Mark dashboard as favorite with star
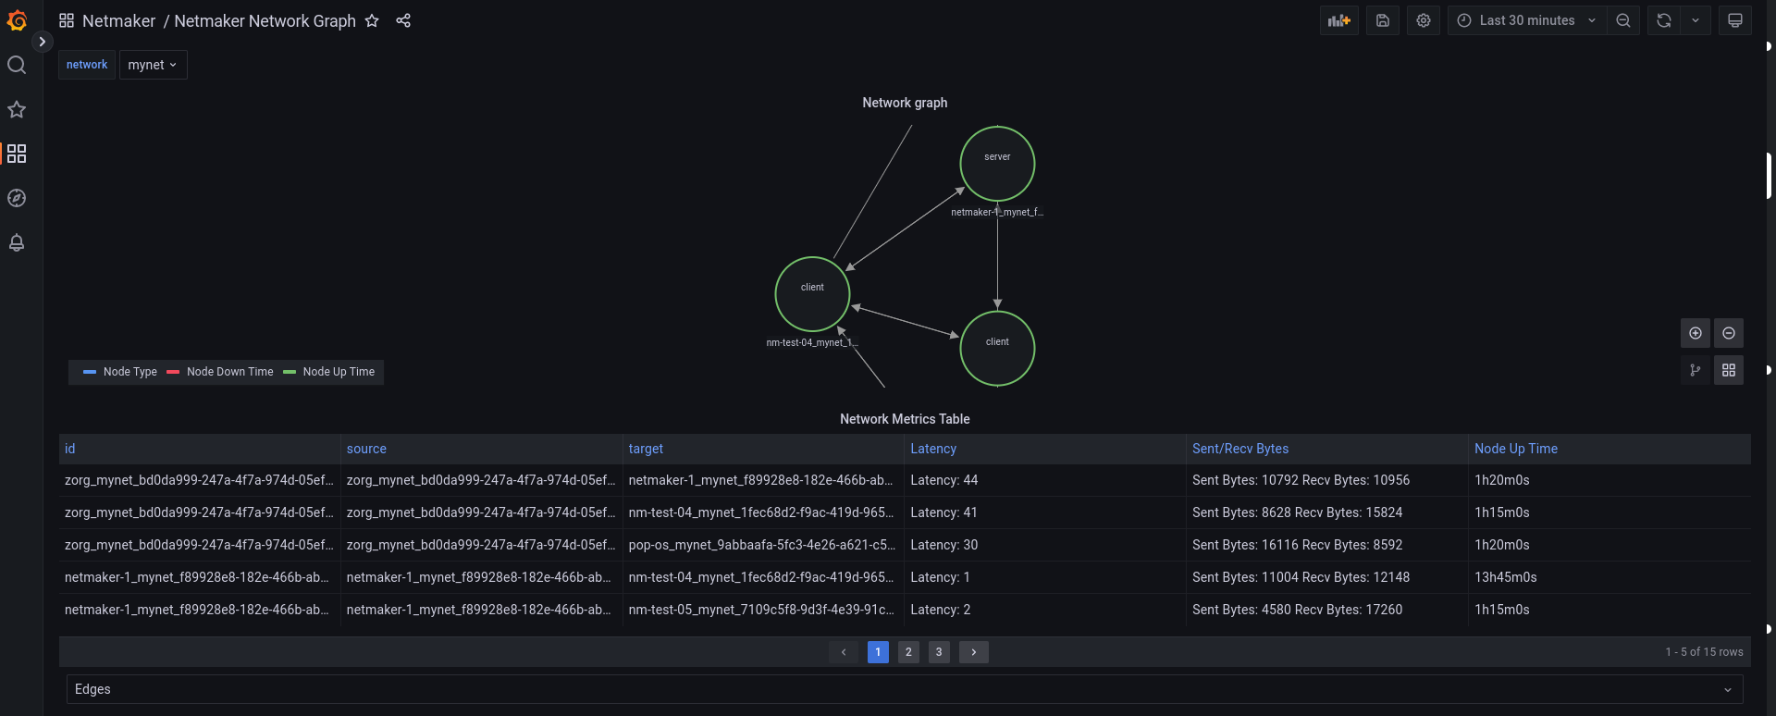This screenshot has height=716, width=1776. [372, 20]
